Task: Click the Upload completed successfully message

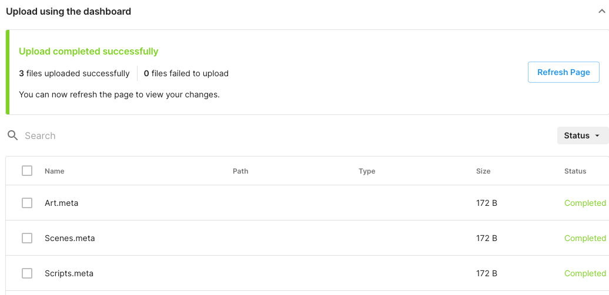Action: coord(89,52)
